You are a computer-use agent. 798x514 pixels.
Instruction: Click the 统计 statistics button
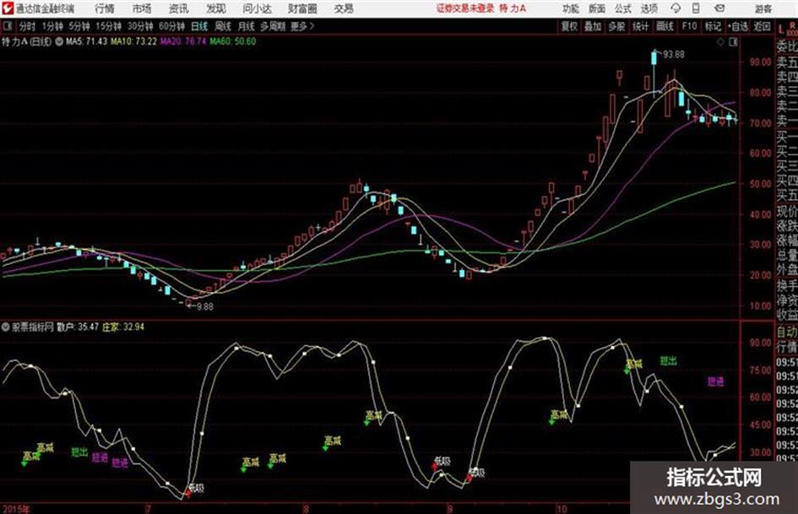pos(641,26)
